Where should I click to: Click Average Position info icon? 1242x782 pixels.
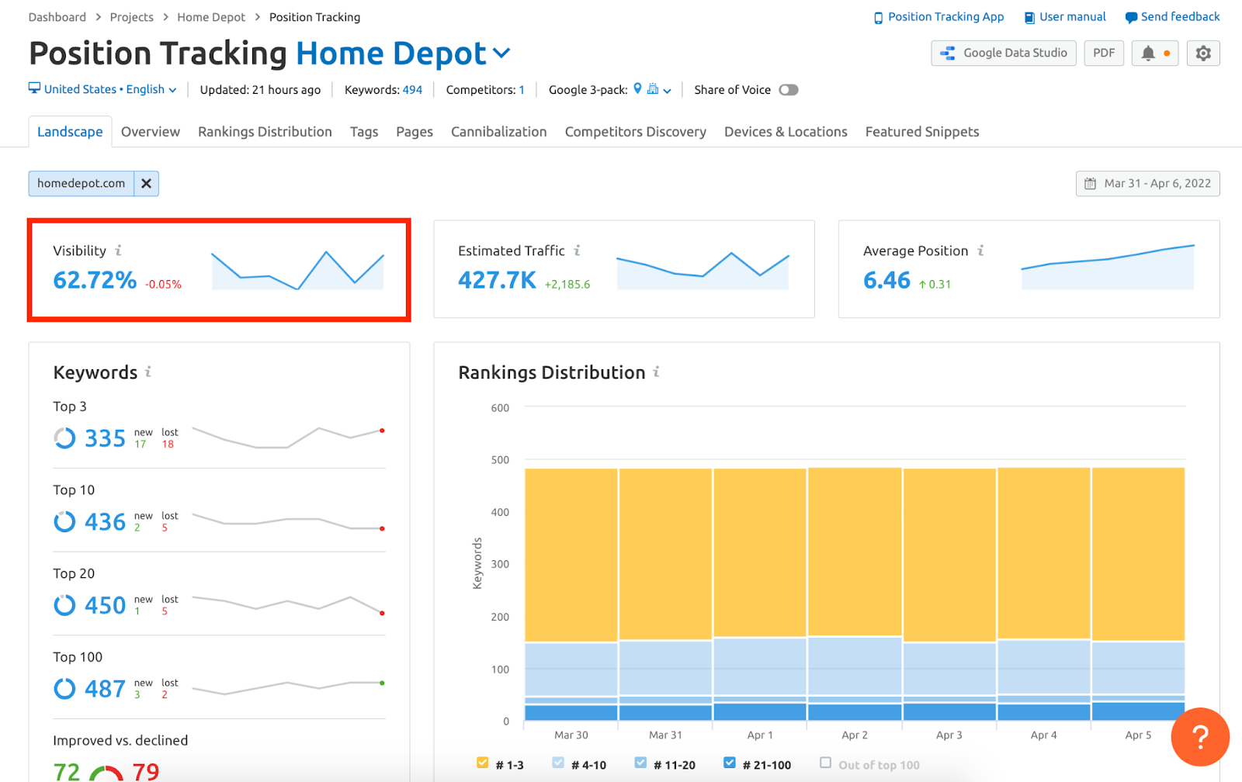980,251
